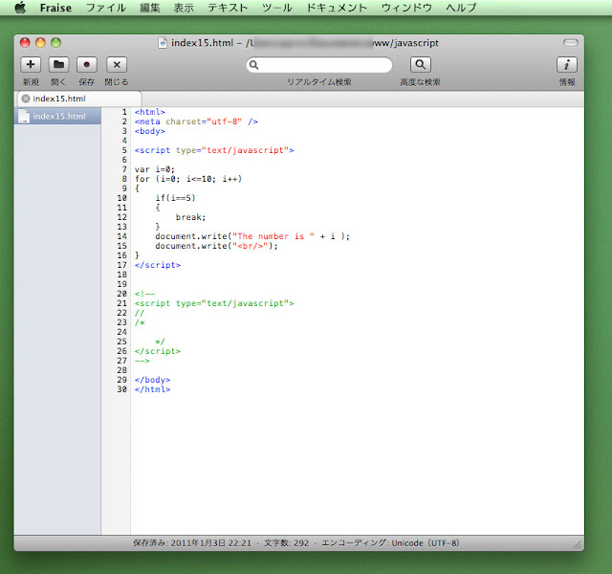Close the document with the X toolbar icon
The height and width of the screenshot is (574, 612).
tap(117, 64)
